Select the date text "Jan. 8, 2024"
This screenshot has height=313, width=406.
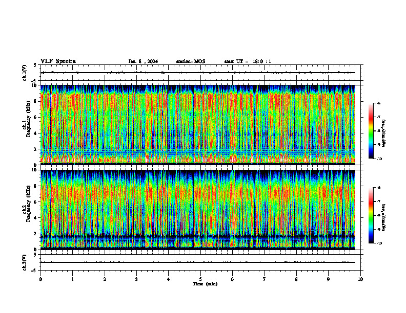[143, 61]
